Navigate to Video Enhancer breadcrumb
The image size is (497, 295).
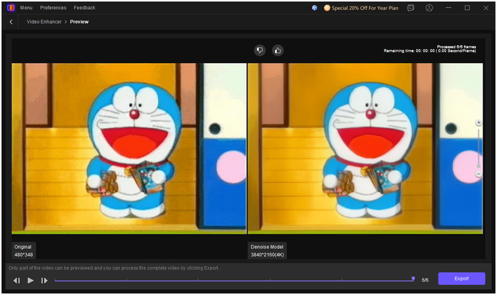pos(44,22)
